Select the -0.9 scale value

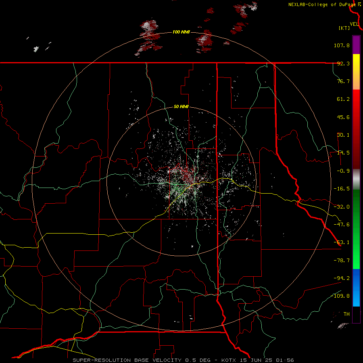(x=343, y=171)
